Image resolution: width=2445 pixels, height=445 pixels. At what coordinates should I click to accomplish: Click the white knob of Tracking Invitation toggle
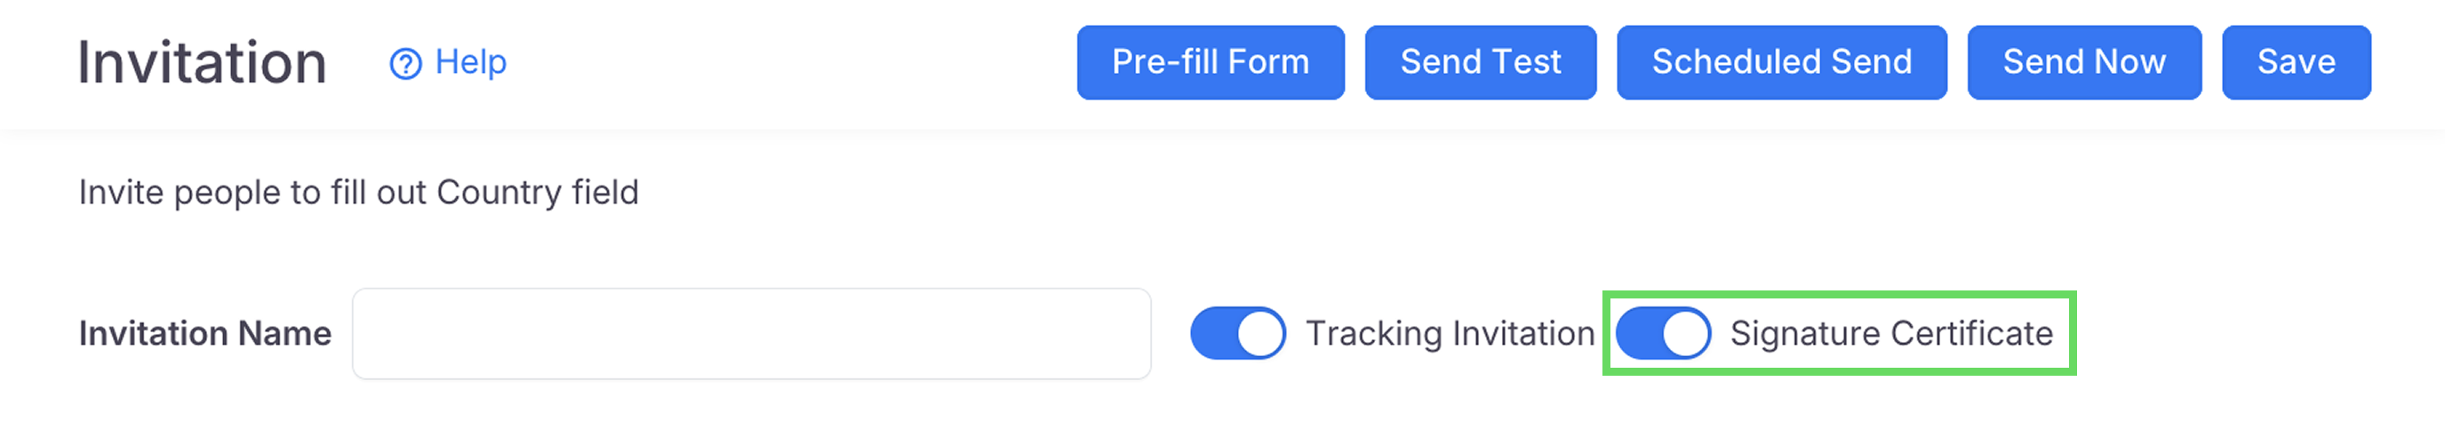tap(1260, 334)
